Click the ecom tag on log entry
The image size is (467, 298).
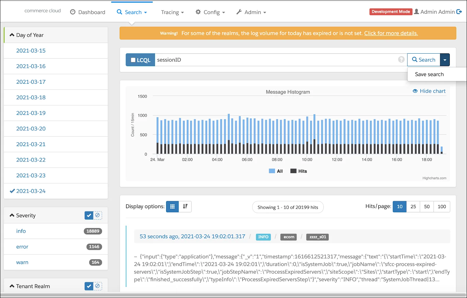coord(289,237)
